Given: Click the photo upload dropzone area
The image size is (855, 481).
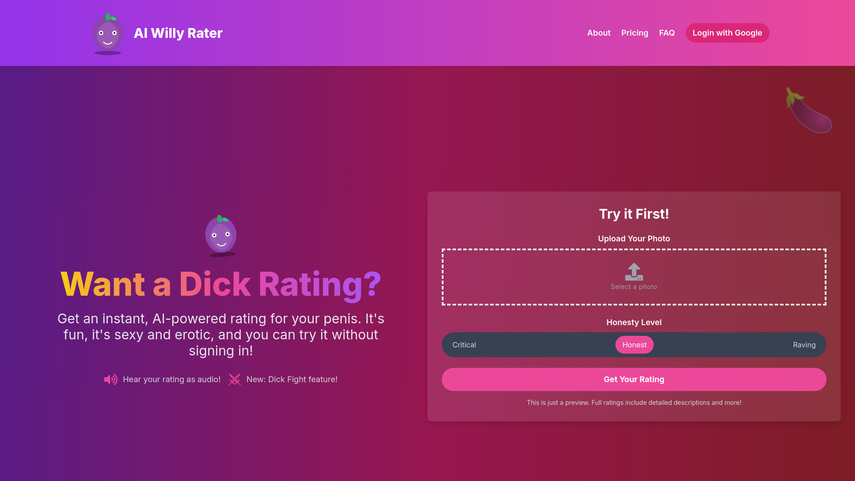Looking at the screenshot, I should (x=634, y=277).
